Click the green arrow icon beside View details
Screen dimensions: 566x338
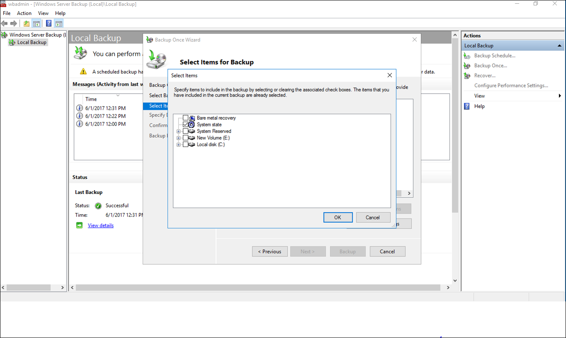tap(79, 225)
